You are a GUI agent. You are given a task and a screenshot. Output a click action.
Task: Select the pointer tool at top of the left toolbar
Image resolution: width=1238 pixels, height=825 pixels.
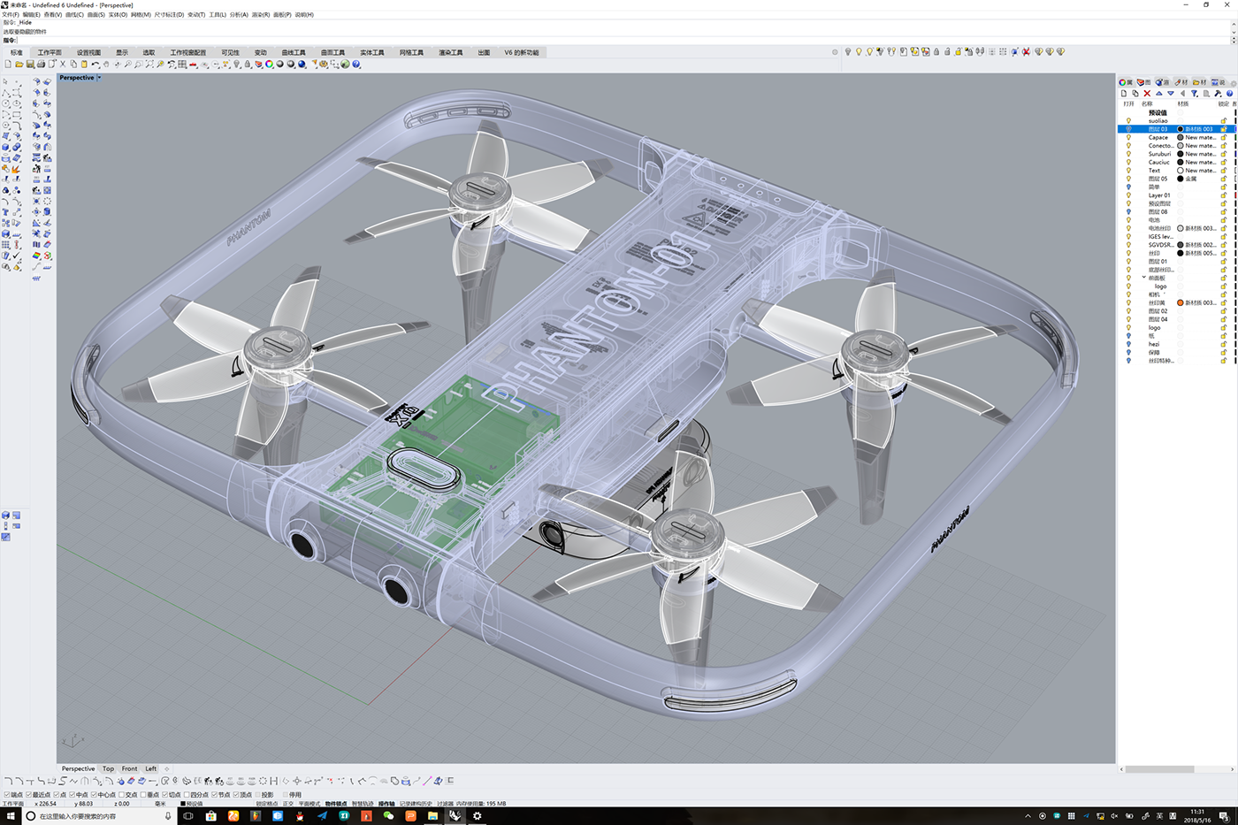(7, 80)
